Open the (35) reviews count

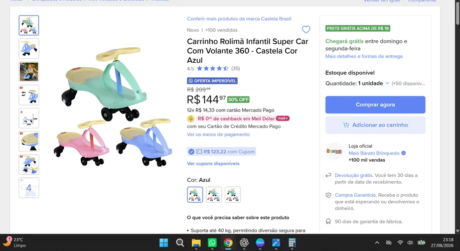[x=236, y=68]
